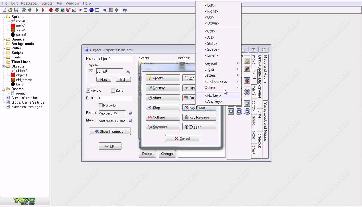Viewport: 362px width, 207px height.
Task: Click the Alarm event button
Action: 163,98
